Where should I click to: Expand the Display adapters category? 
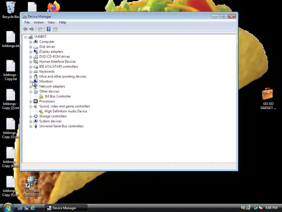click(31, 52)
